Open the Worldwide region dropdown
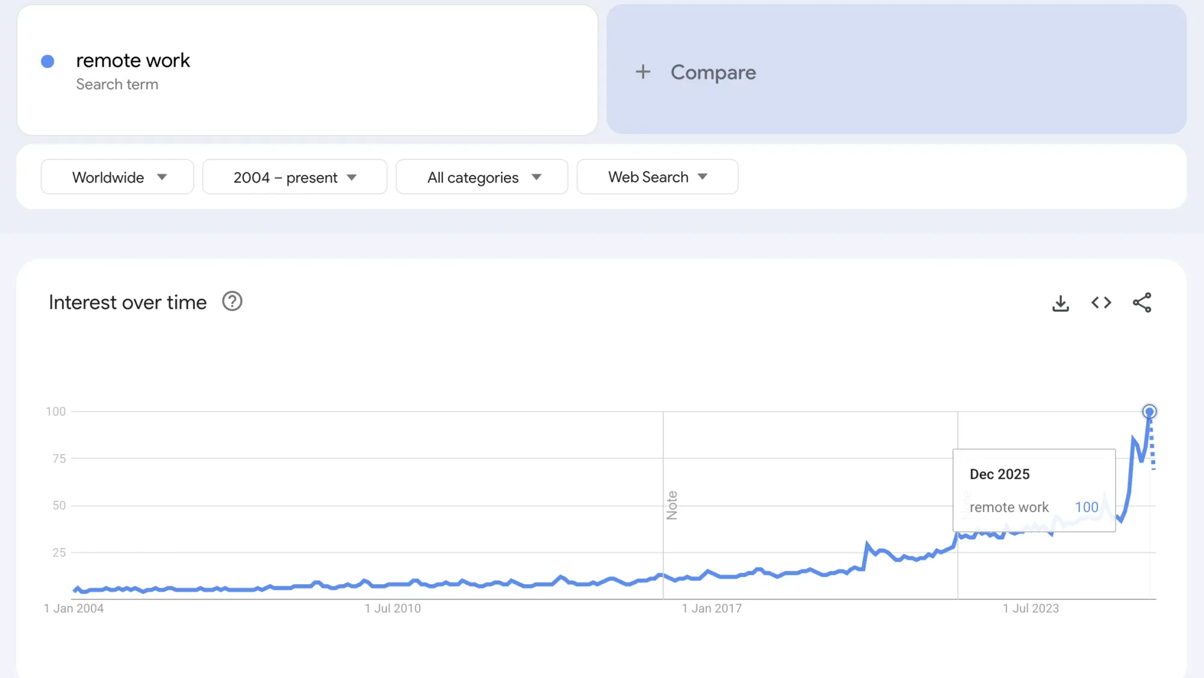 tap(117, 177)
